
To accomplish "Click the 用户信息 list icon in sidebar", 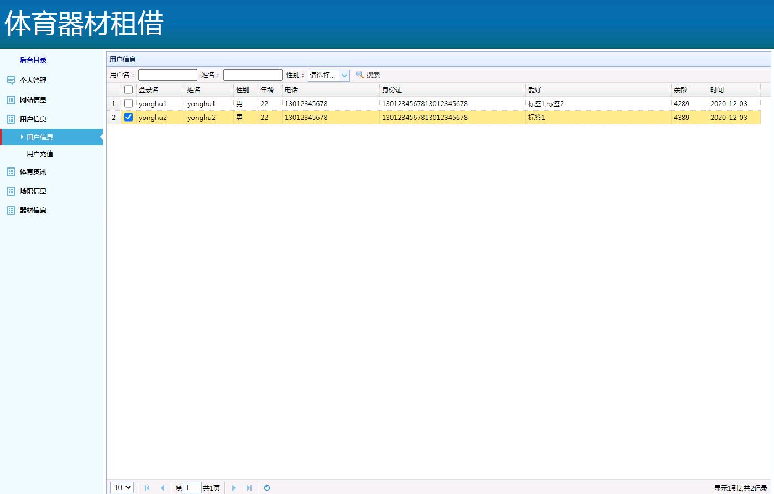I will (x=11, y=119).
